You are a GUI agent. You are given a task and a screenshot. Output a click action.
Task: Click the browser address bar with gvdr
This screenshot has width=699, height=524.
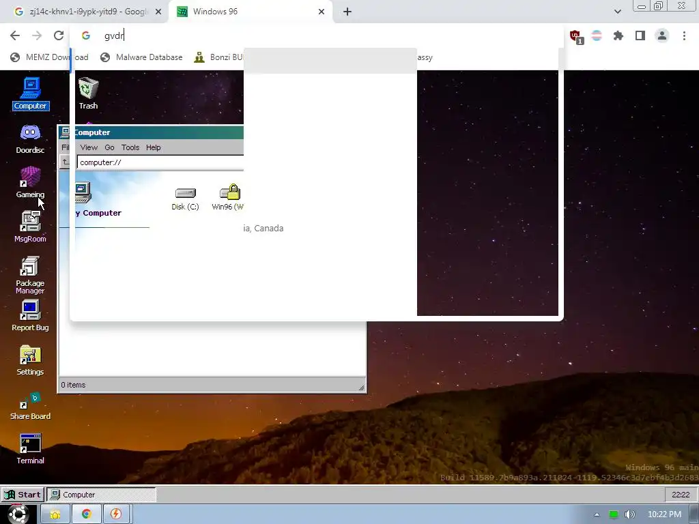[x=317, y=35]
